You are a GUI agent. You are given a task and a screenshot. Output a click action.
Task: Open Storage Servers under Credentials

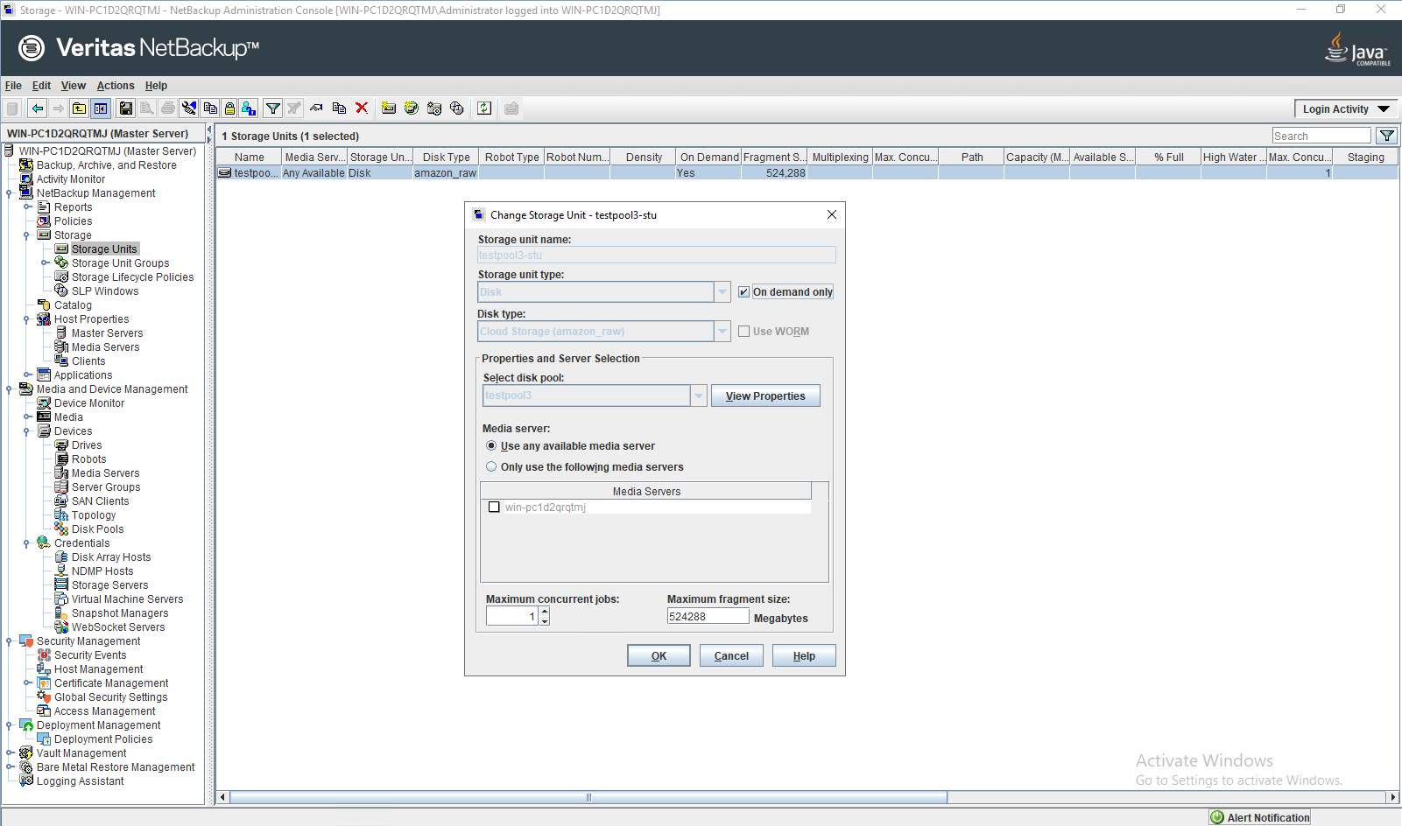[109, 585]
